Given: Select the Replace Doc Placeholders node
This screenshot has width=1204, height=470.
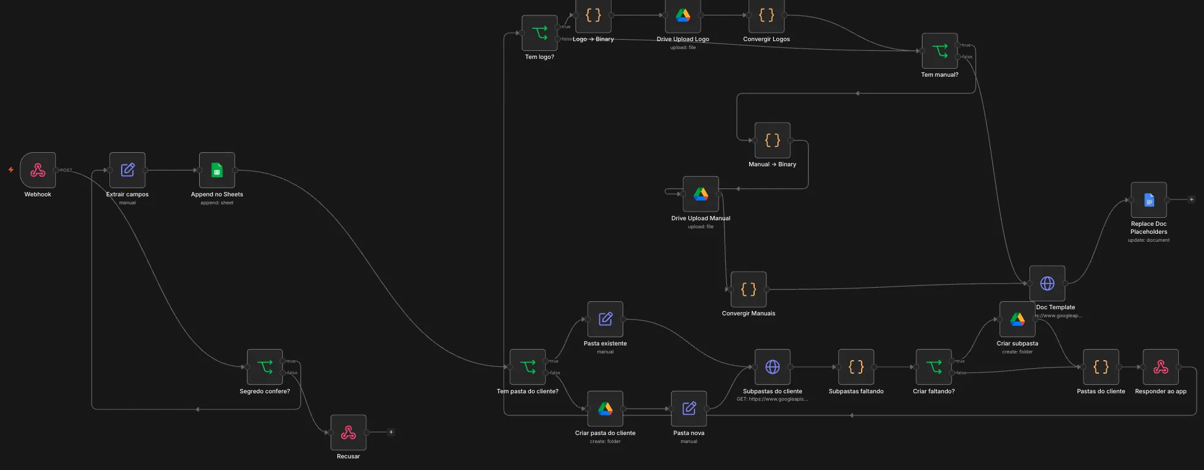Looking at the screenshot, I should [x=1149, y=200].
